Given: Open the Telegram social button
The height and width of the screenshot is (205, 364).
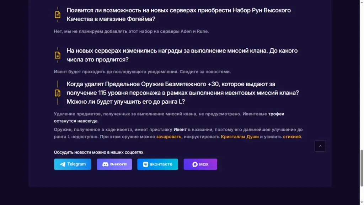Looking at the screenshot, I should coord(73,164).
